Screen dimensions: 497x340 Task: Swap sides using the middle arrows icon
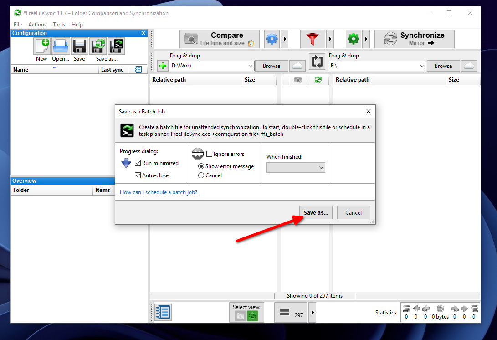pyautogui.click(x=317, y=61)
